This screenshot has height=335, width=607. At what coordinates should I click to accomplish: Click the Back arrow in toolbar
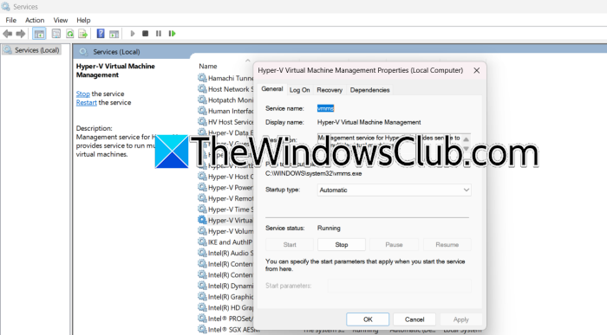click(7, 34)
